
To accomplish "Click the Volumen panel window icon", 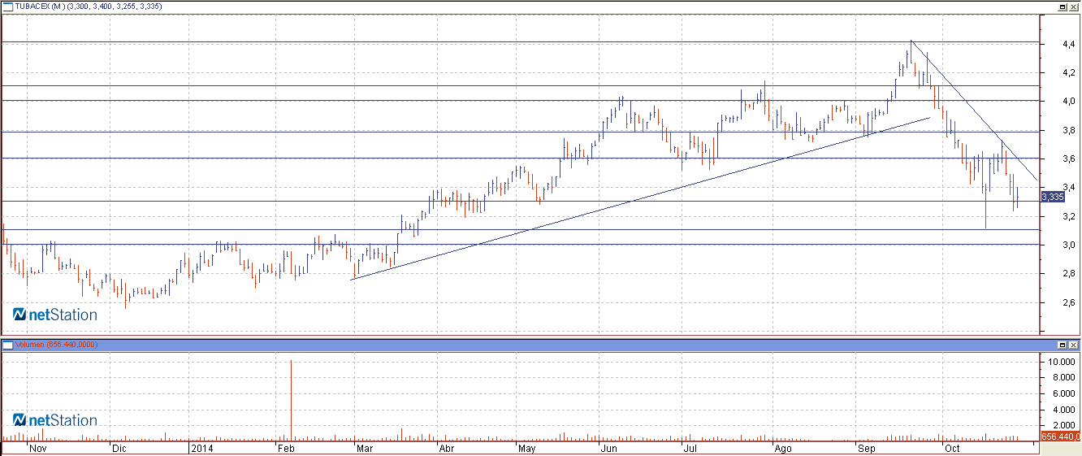I will 8,345.
